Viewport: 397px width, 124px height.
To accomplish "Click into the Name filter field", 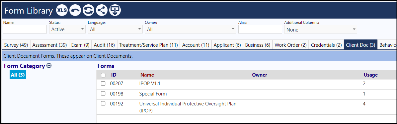I will coord(25,30).
